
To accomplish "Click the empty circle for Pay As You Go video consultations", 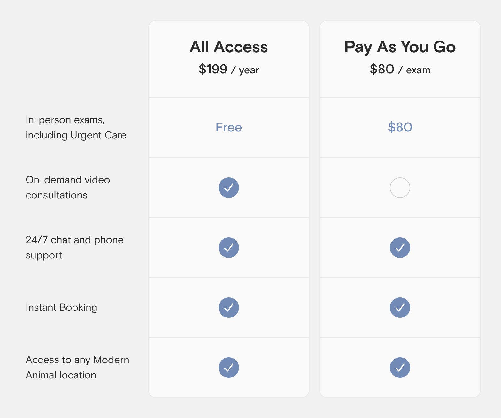I will point(400,188).
